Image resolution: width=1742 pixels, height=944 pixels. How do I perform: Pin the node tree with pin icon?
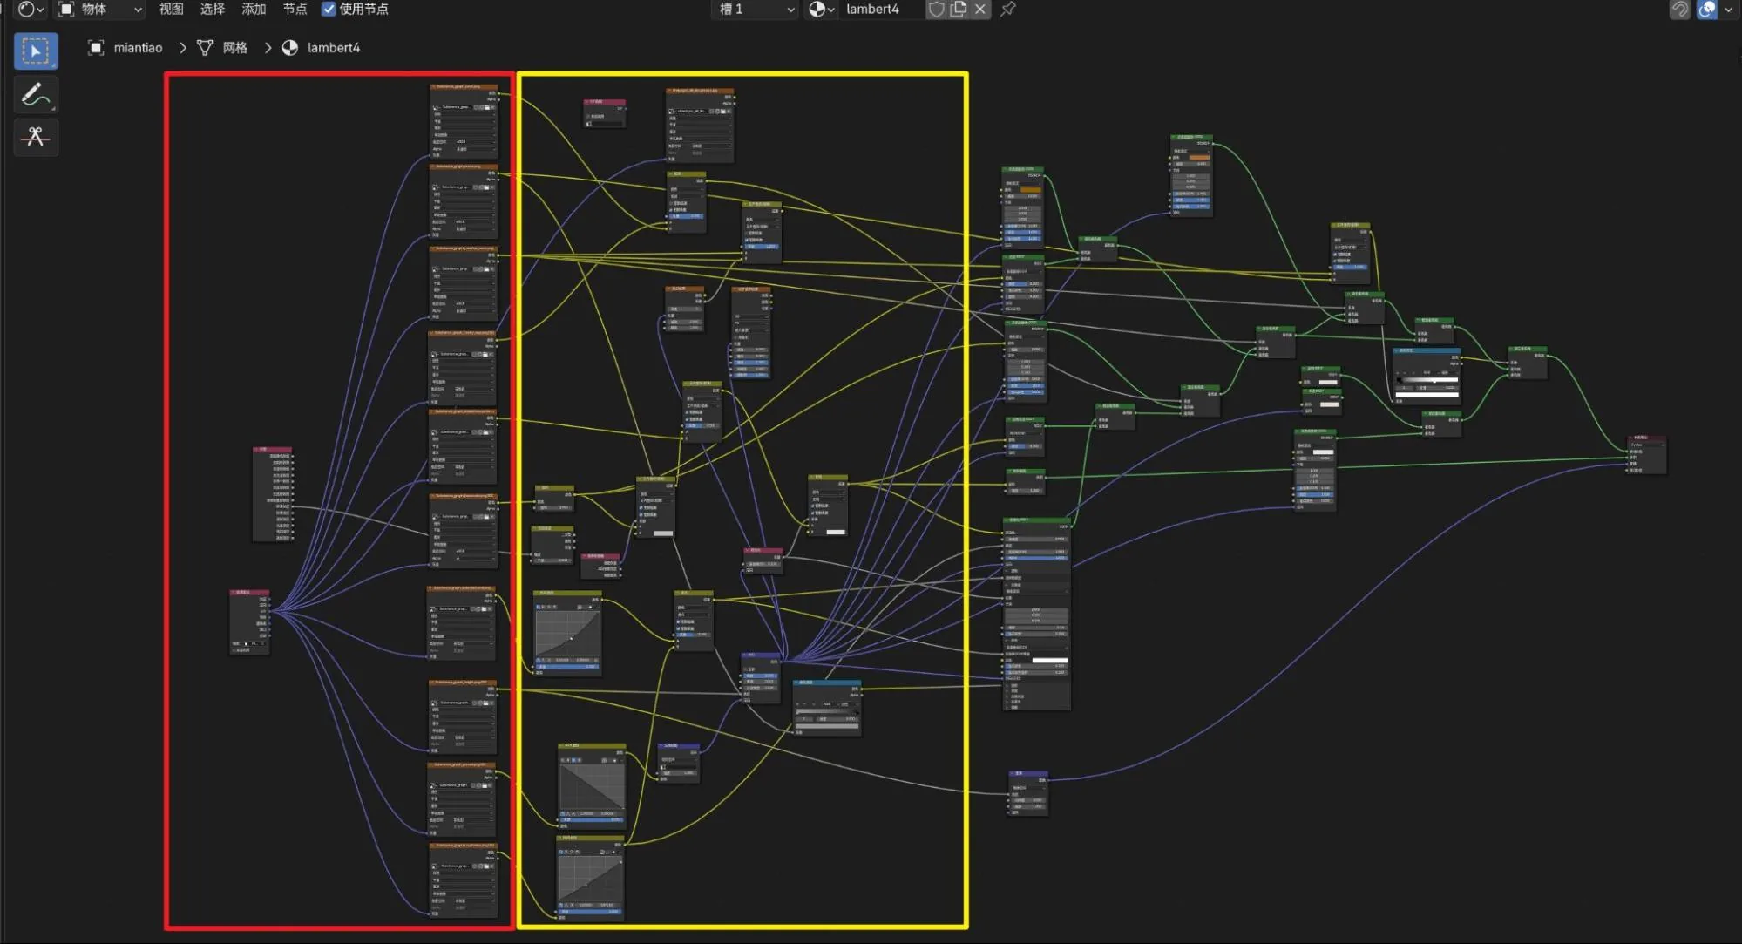pyautogui.click(x=1008, y=10)
